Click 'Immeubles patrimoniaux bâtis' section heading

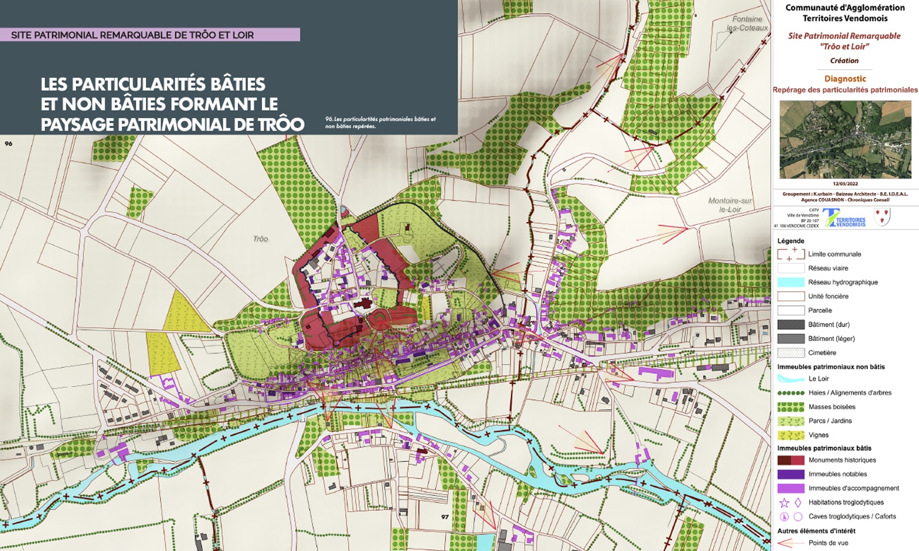point(824,448)
